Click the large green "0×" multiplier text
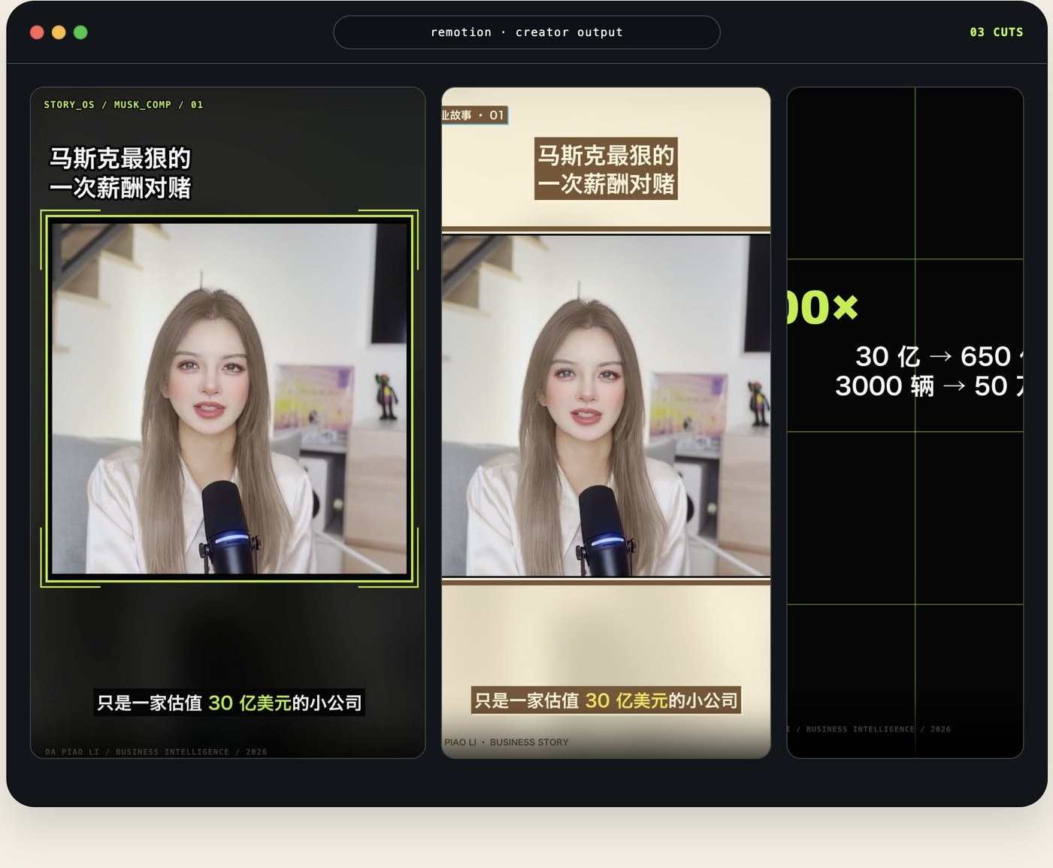Screen dimensions: 1053x868 click(822, 307)
